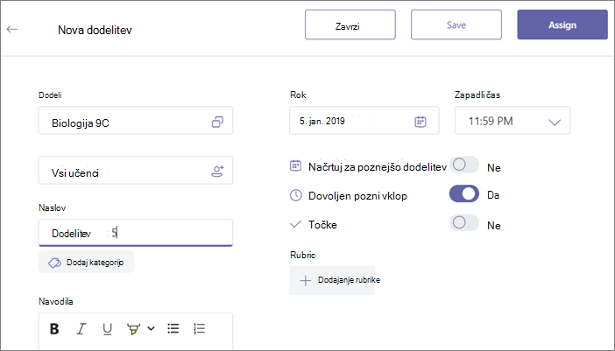615x351 pixels.
Task: Toggle italic formatting in Navodila
Action: coord(81,328)
